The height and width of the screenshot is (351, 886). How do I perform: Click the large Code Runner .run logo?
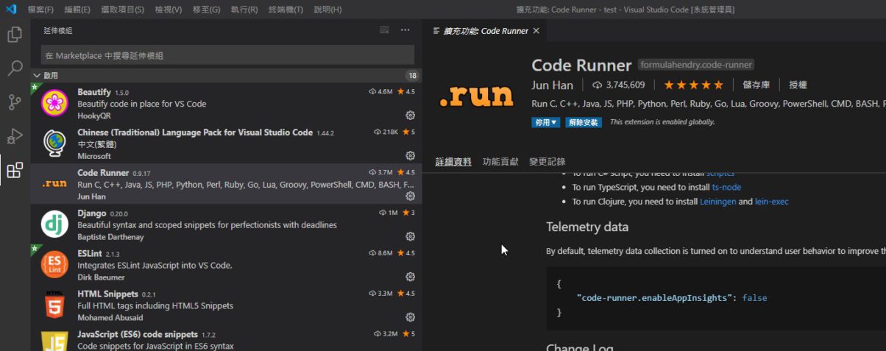tap(476, 94)
